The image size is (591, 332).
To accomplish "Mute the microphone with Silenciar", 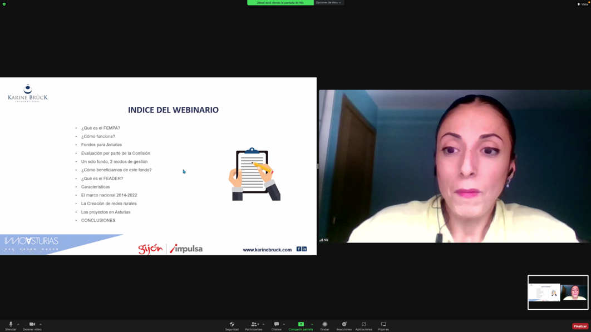I will click(x=11, y=325).
